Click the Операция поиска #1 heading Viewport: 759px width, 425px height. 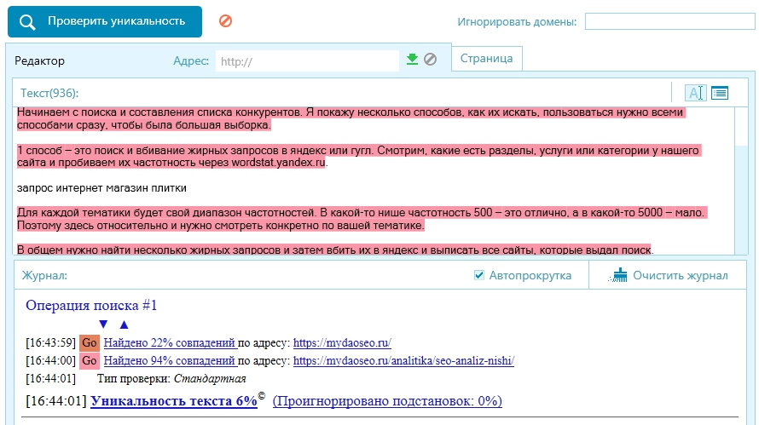pyautogui.click(x=91, y=306)
